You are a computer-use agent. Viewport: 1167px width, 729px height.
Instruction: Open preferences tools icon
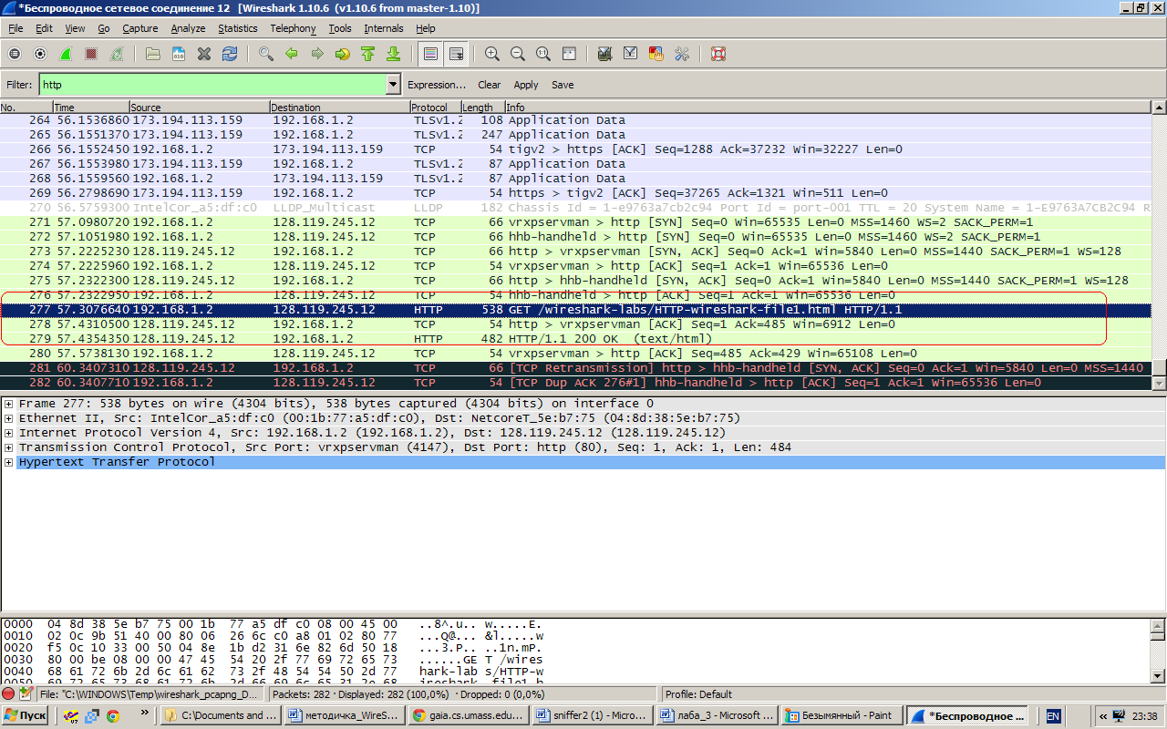pyautogui.click(x=681, y=54)
